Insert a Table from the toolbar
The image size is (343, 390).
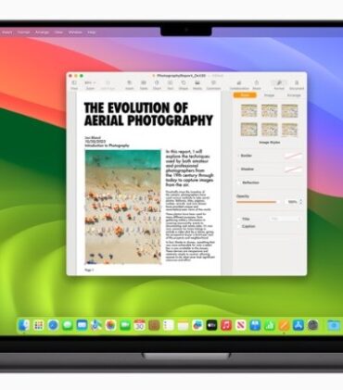pos(144,85)
